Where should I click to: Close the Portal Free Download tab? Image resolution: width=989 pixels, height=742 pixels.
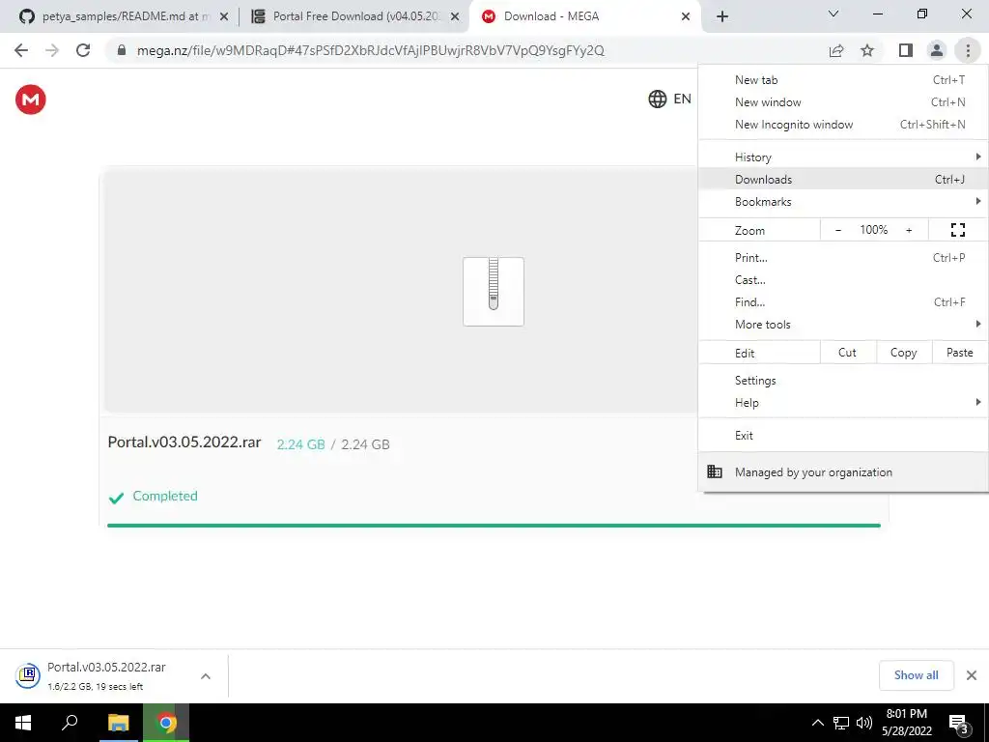[x=455, y=17]
